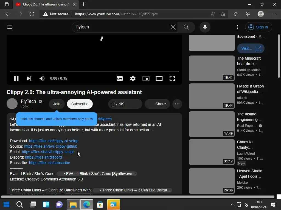Open Edge tab actions menu
The image size is (281, 210).
[x=7, y=4]
